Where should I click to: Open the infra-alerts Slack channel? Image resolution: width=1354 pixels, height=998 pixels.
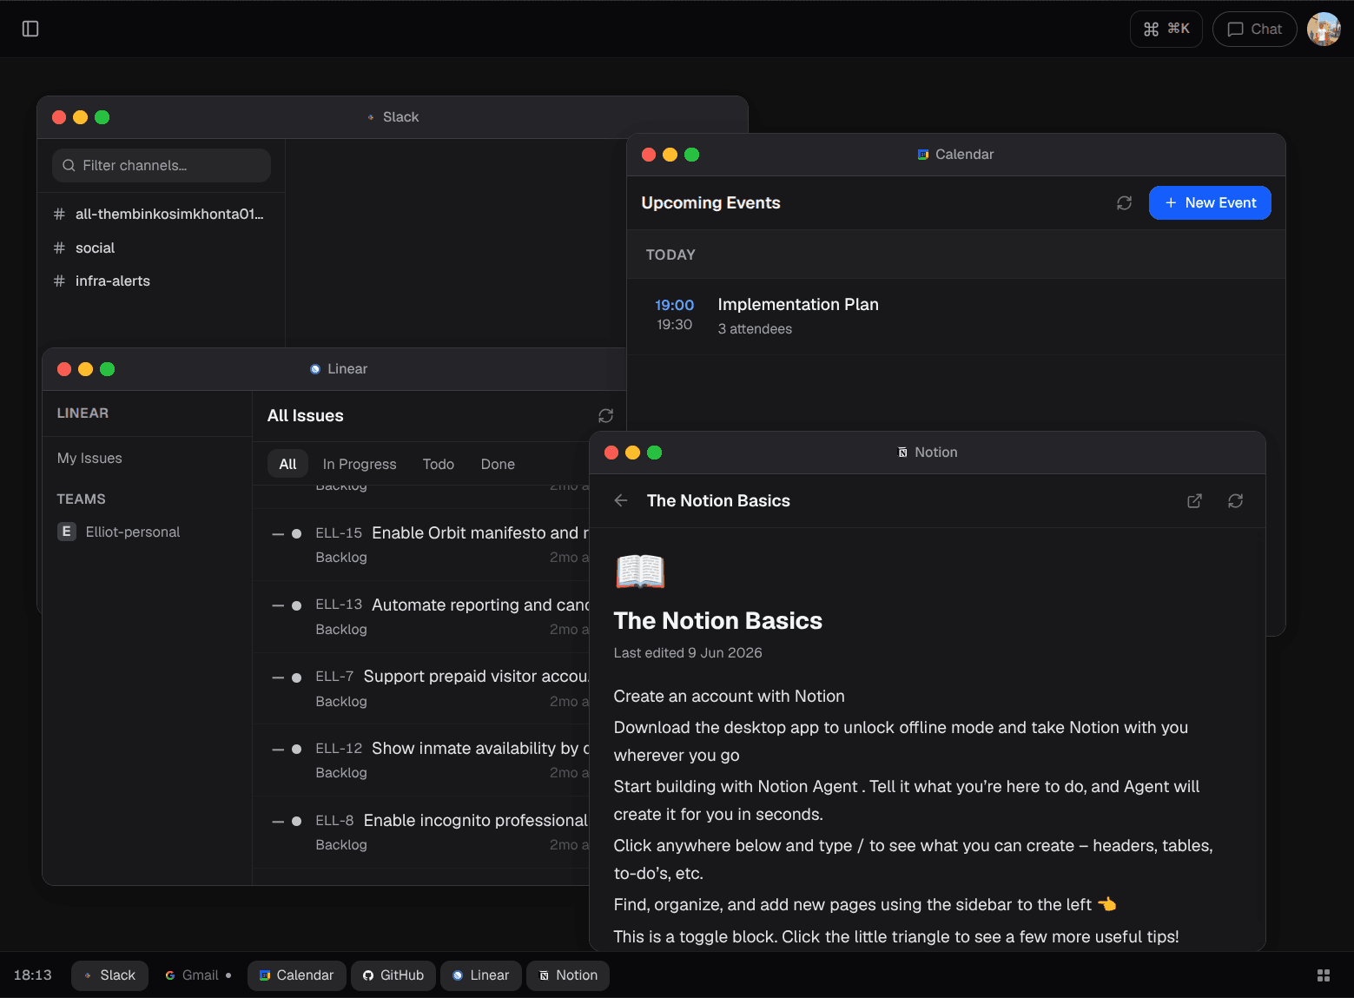[x=161, y=281]
